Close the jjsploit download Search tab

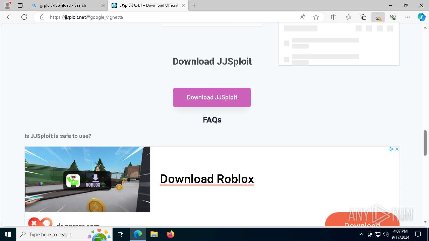click(x=102, y=5)
